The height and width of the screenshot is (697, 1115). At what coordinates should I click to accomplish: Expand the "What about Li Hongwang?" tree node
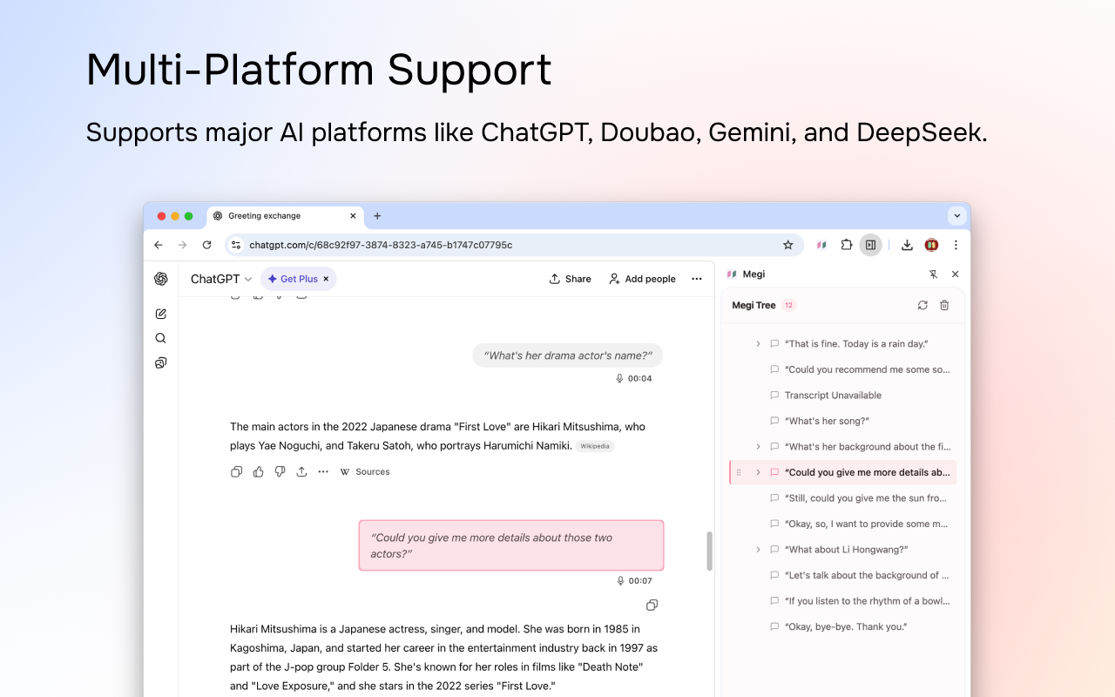(758, 550)
